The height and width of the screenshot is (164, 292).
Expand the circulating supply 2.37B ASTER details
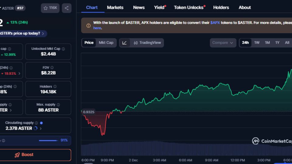[x=41, y=128]
